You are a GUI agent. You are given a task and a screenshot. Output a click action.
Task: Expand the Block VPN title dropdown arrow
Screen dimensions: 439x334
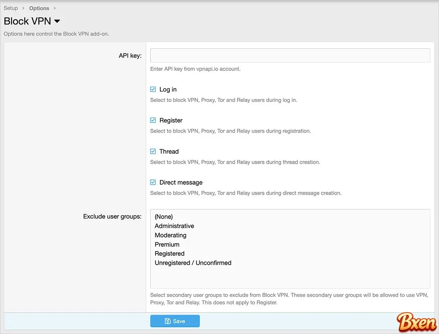pyautogui.click(x=57, y=21)
